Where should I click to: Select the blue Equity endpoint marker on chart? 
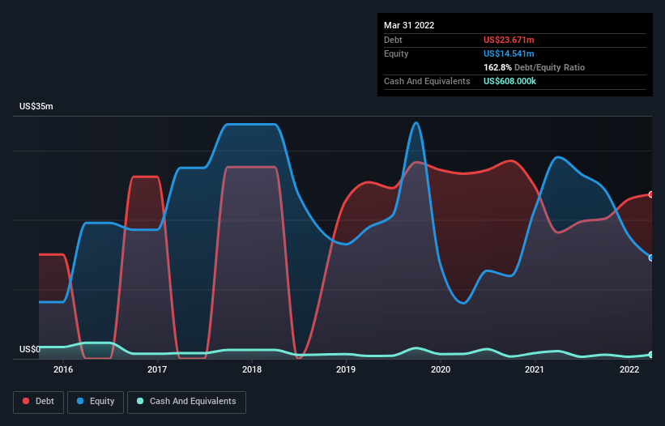651,258
